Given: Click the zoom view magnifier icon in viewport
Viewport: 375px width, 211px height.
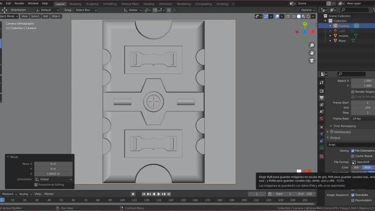Looking at the screenshot, I should click(x=312, y=45).
